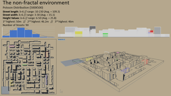Select the red block in elevation view
171x96 pixels.
tap(152, 31)
